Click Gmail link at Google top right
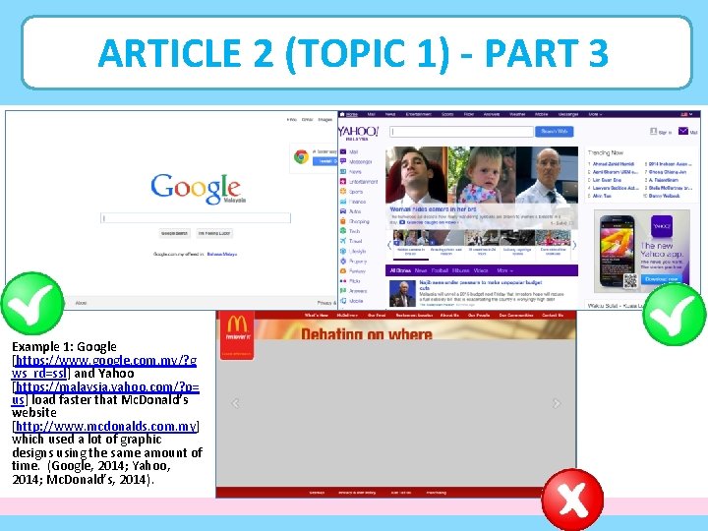 [308, 120]
